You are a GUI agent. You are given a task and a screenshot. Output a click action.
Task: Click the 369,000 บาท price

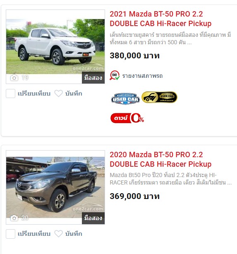point(134,196)
